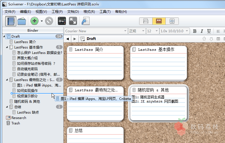Click the 14 count badge on Draft

(x=59, y=36)
